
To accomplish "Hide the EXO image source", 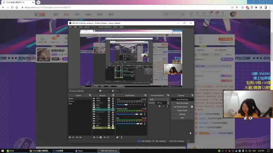I will 109,105.
